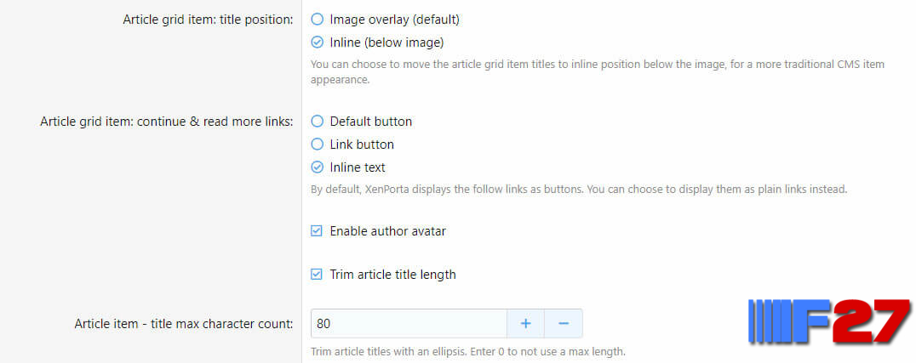Viewport: 916px width, 363px height.
Task: Click the "Enable author avatar" label text
Action: tap(388, 231)
